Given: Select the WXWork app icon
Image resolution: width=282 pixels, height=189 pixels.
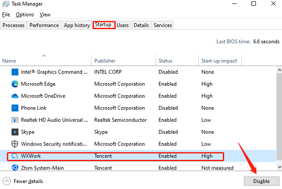Looking at the screenshot, I should click(14, 156).
